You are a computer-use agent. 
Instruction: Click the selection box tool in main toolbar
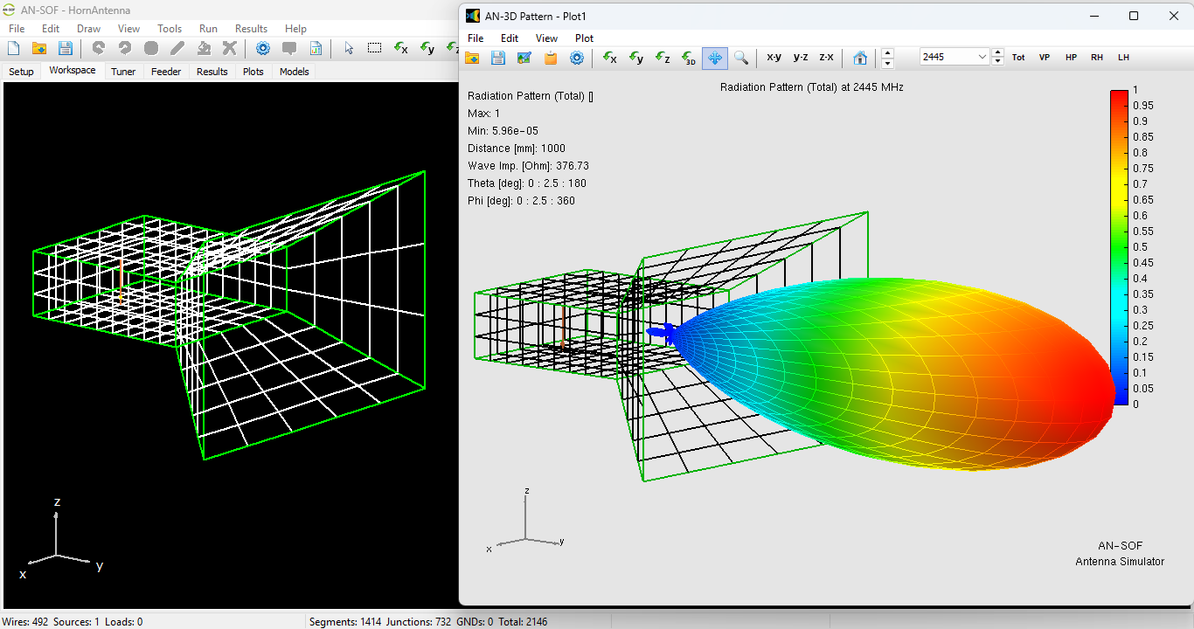(x=374, y=49)
